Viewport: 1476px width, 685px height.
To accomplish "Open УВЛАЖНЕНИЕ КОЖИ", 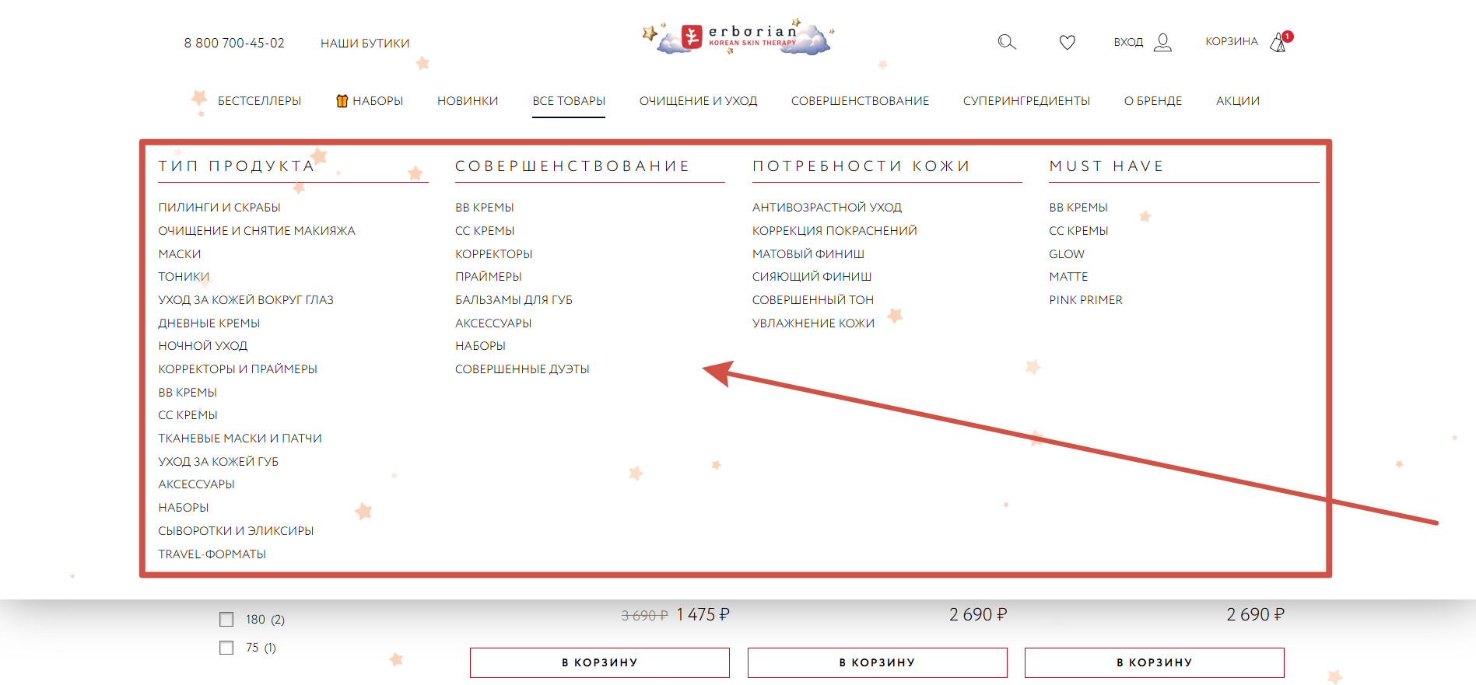I will click(813, 323).
